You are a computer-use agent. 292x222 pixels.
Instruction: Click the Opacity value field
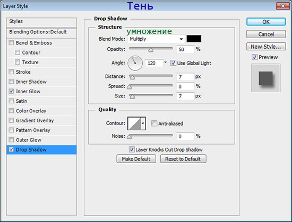click(185, 49)
